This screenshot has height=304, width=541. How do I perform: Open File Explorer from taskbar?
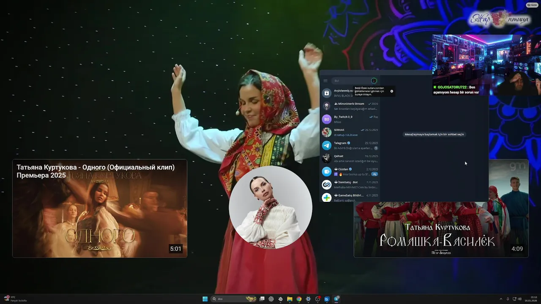290,299
